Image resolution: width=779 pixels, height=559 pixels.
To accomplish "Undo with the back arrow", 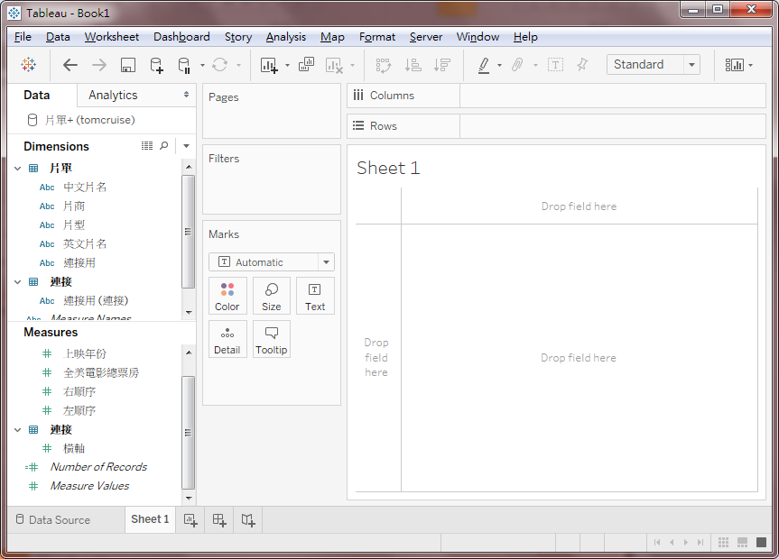I will pyautogui.click(x=70, y=65).
